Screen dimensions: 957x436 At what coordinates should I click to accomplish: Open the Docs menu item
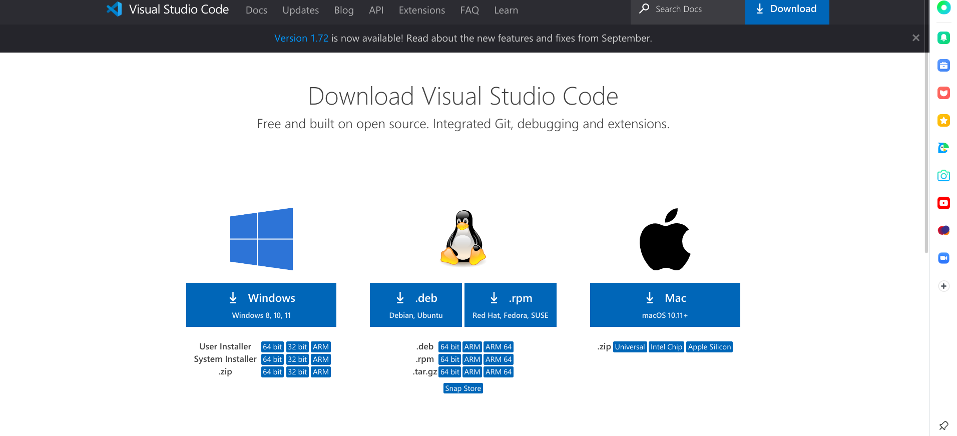256,10
